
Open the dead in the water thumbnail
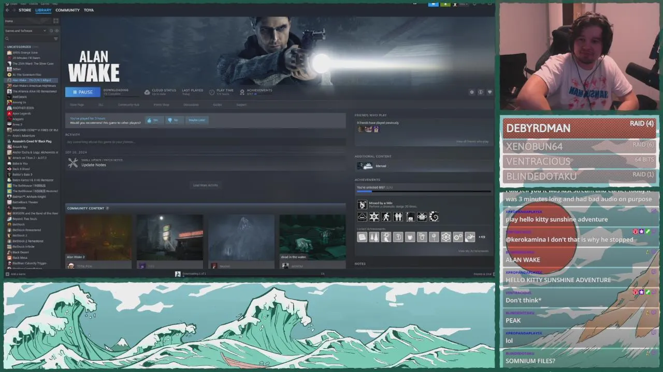312,237
